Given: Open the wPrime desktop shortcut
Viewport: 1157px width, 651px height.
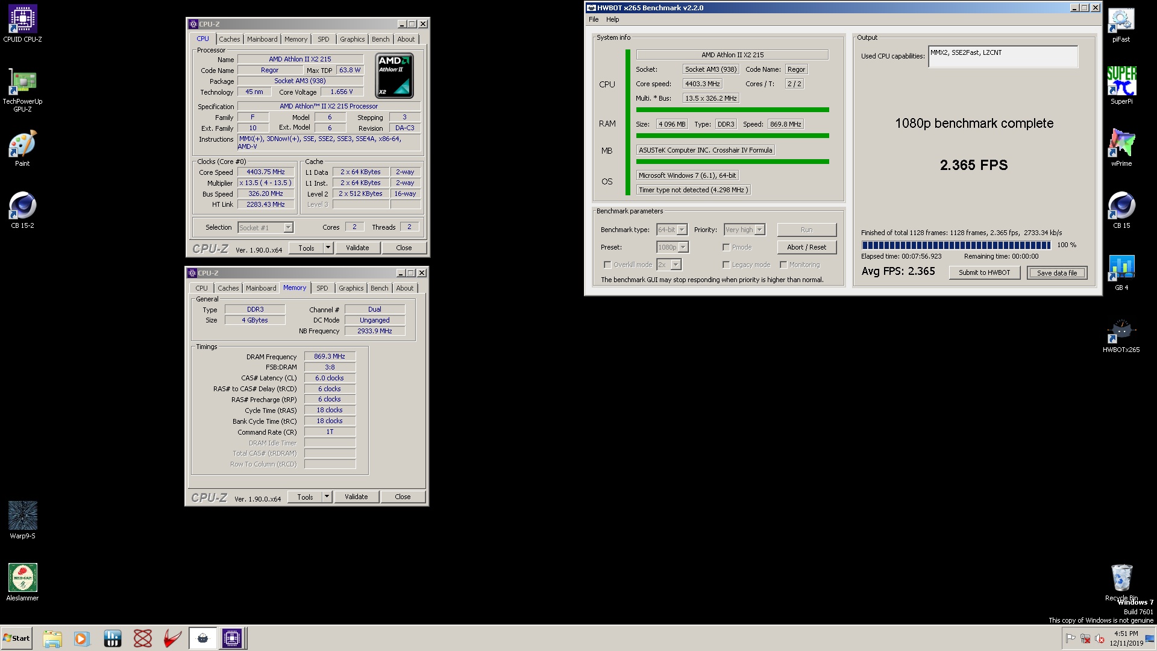Looking at the screenshot, I should (1121, 148).
